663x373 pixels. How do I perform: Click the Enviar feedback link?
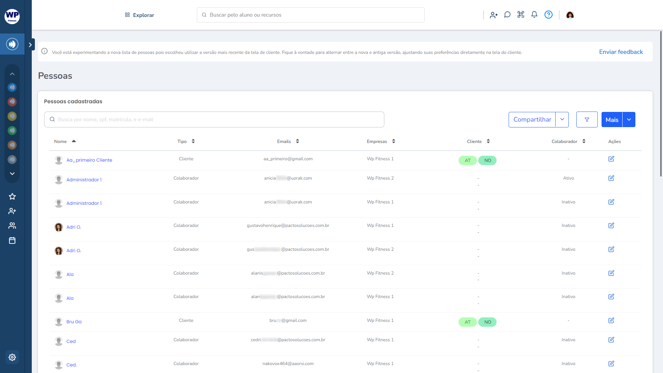(621, 52)
